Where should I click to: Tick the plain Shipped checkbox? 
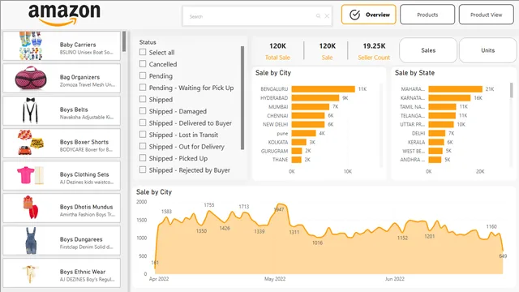click(x=143, y=99)
